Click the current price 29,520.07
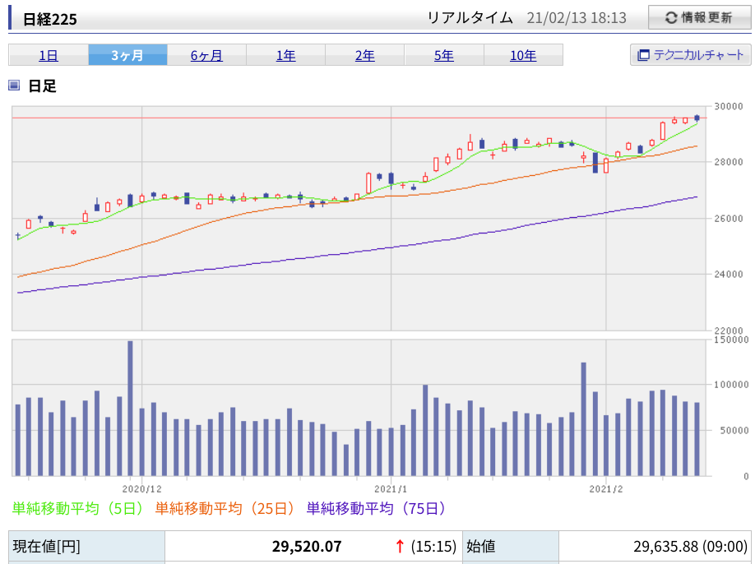755x564 pixels. click(x=307, y=547)
